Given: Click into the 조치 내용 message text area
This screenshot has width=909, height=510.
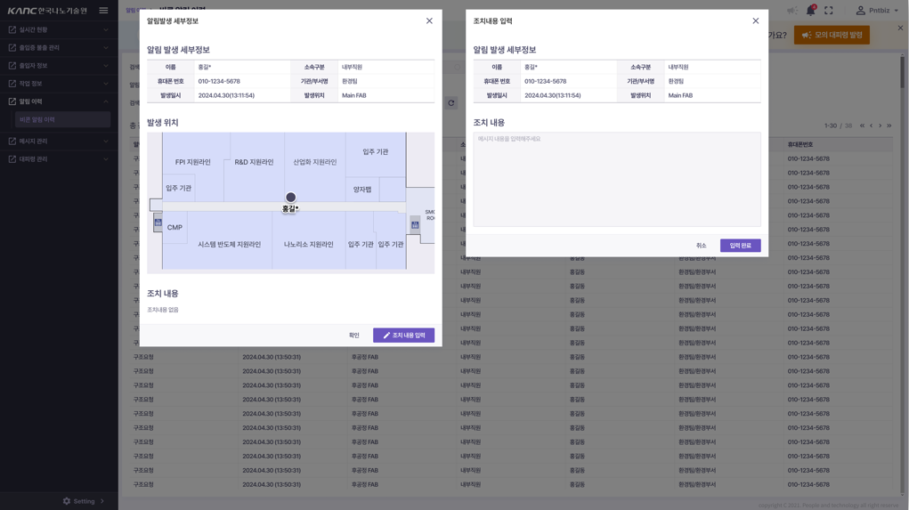Looking at the screenshot, I should 616,179.
